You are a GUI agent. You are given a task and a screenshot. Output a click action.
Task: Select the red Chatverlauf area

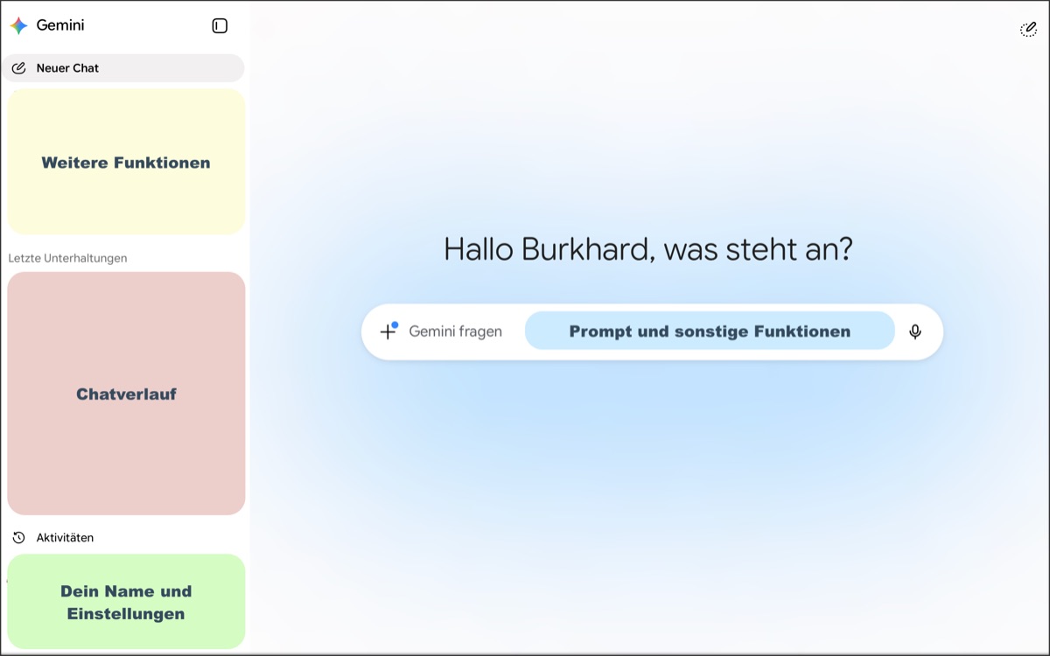click(126, 394)
